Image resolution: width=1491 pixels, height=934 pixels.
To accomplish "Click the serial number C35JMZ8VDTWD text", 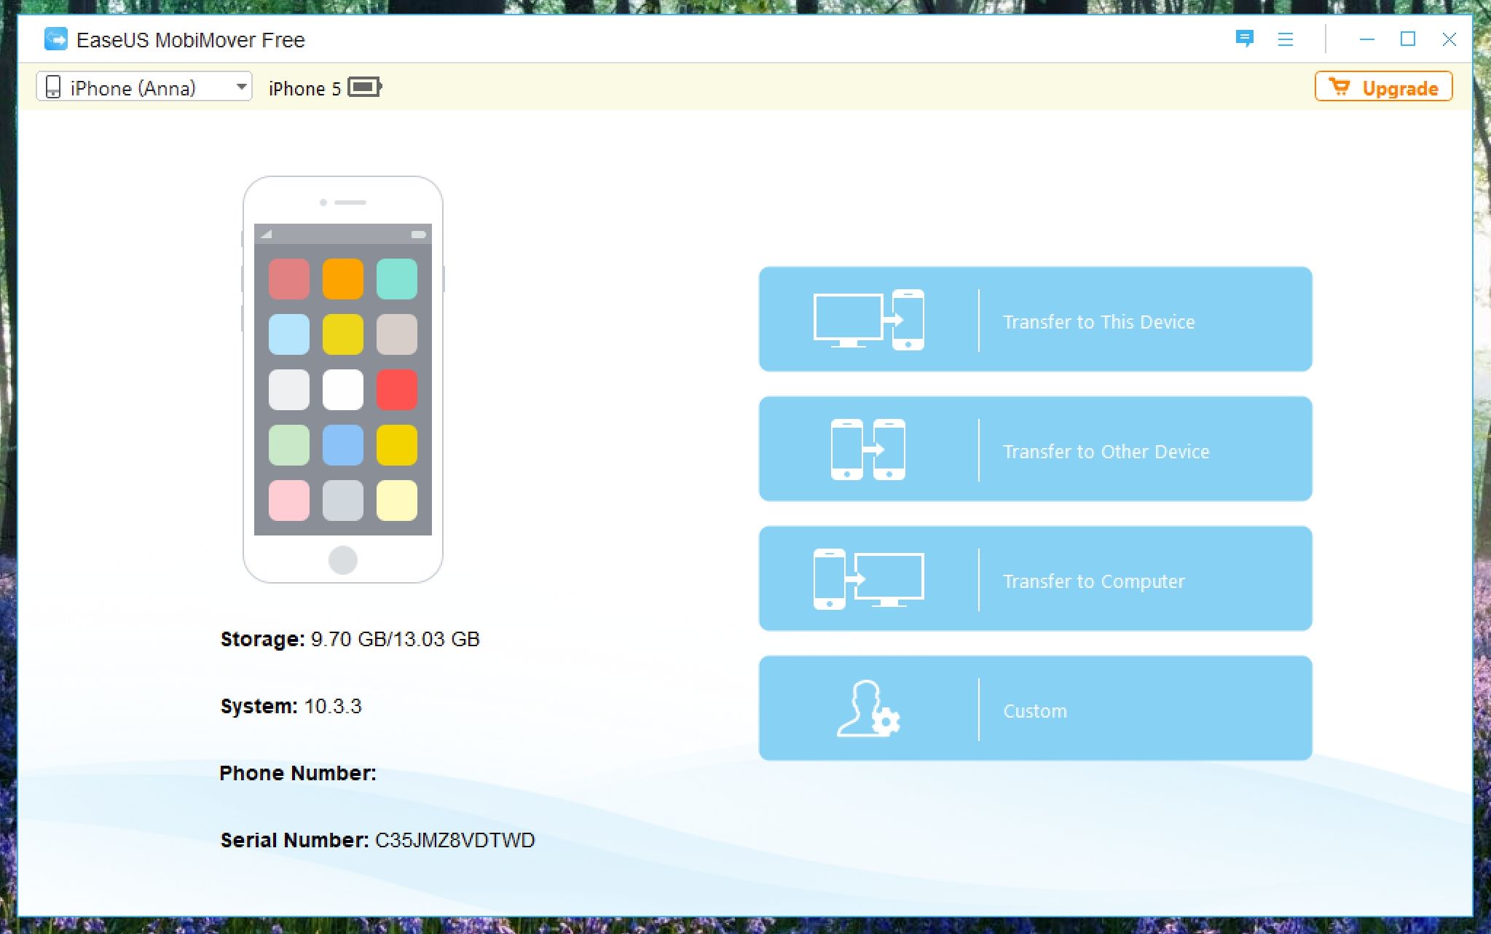I will tap(455, 840).
